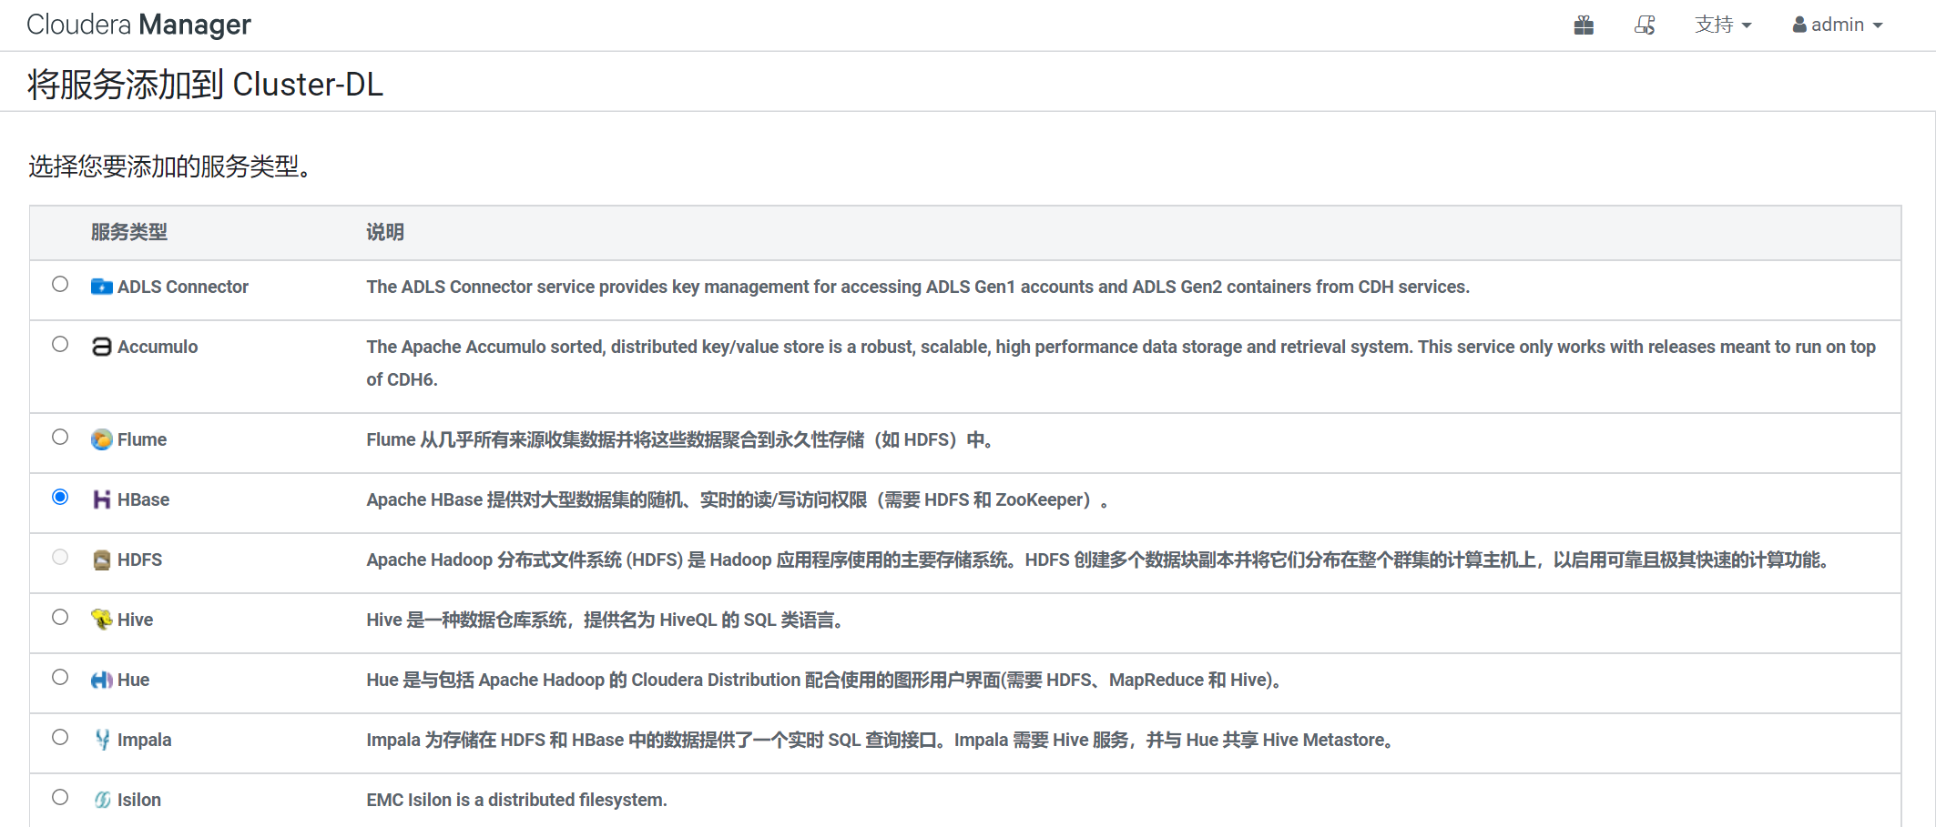1936x827 pixels.
Task: Click the Isilon service name
Action: [139, 801]
